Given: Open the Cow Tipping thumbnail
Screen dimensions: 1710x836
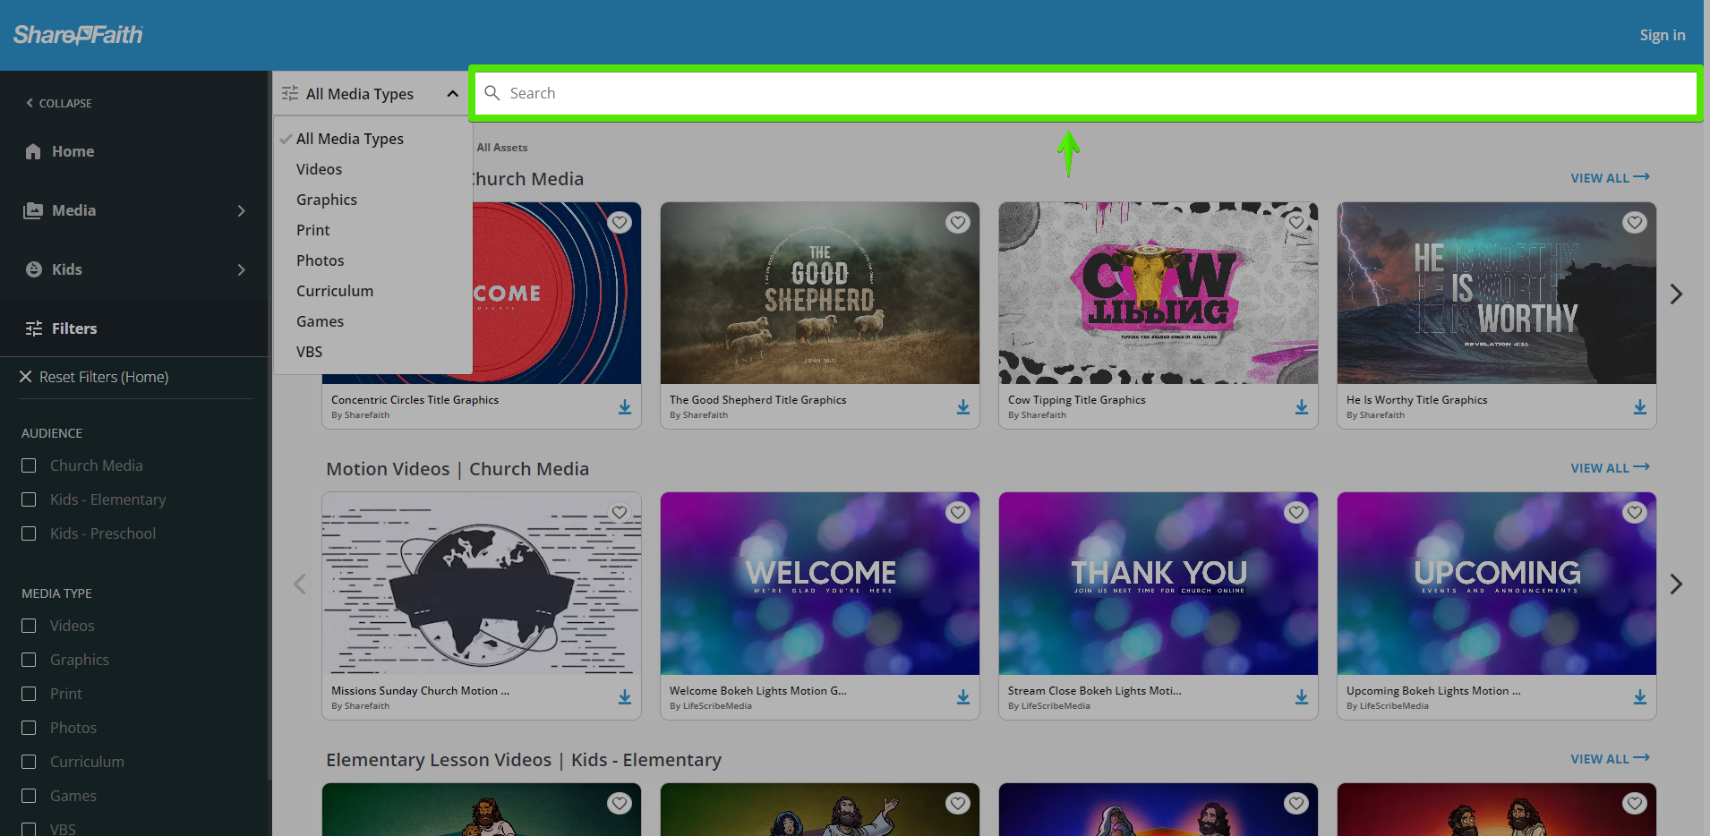Looking at the screenshot, I should (x=1159, y=294).
